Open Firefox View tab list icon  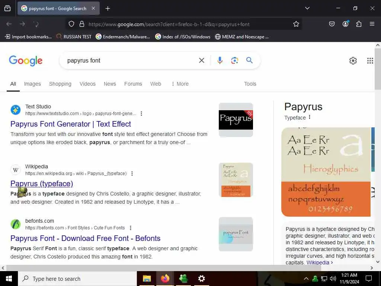coord(7,9)
